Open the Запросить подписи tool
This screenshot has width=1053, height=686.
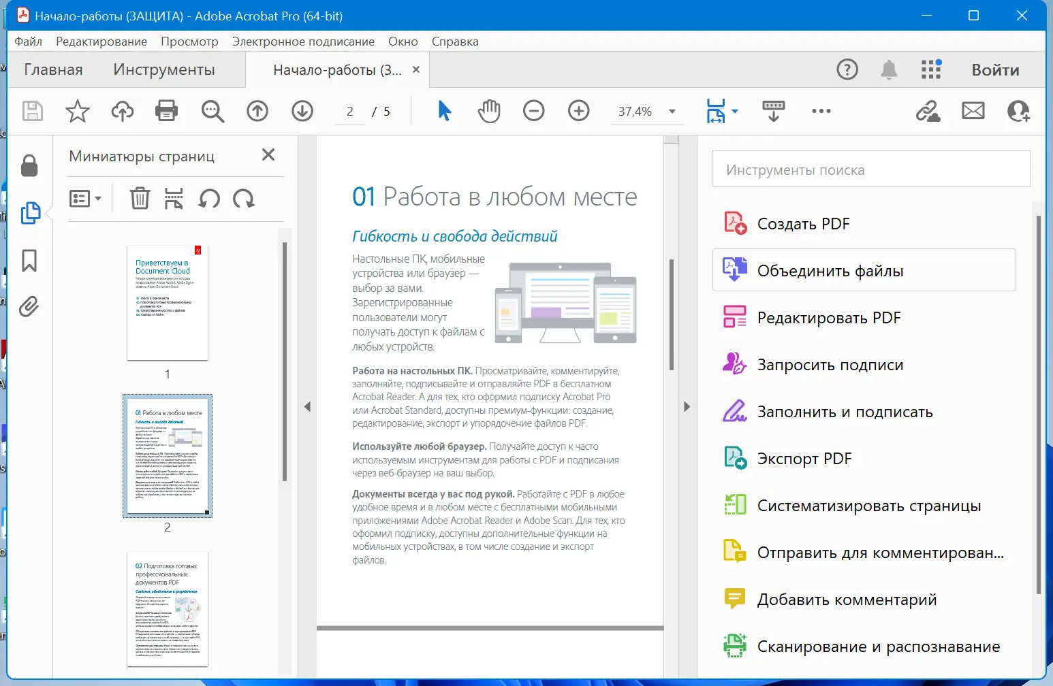coord(864,365)
